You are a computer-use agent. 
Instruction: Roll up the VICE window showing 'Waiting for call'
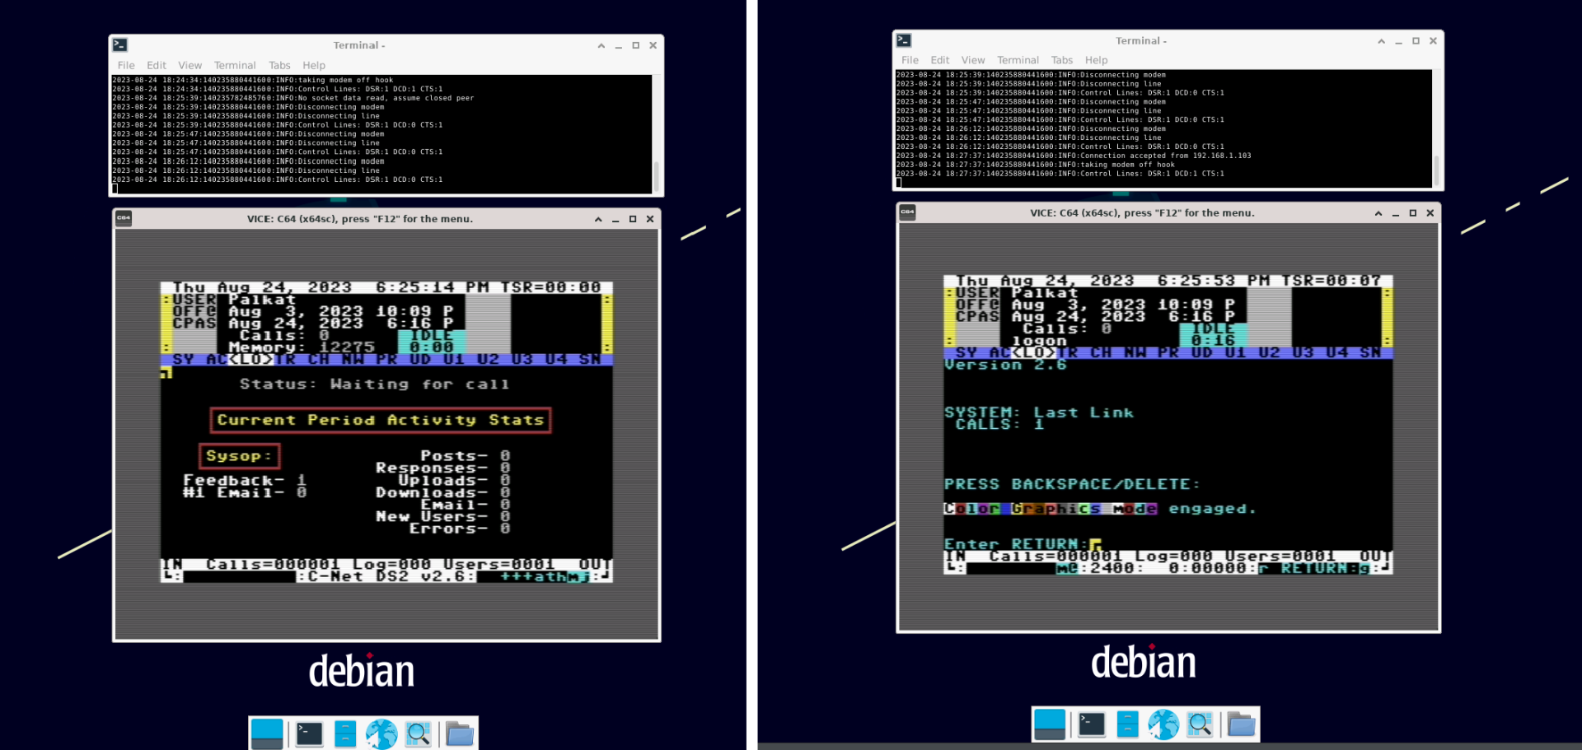(x=598, y=219)
